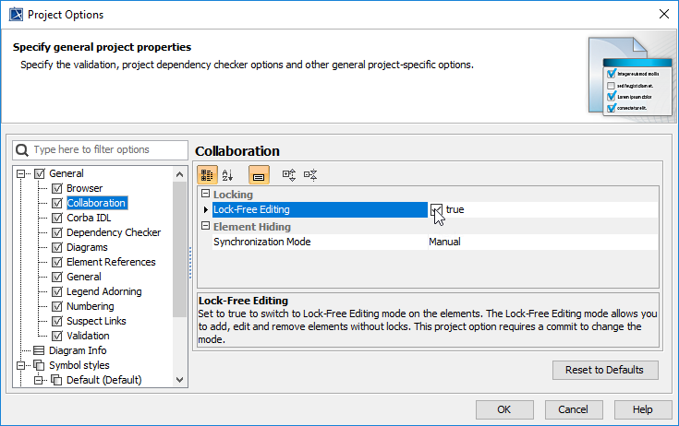Viewport: 679px width, 426px height.
Task: Select the Diagram Info icon
Action: coord(39,350)
